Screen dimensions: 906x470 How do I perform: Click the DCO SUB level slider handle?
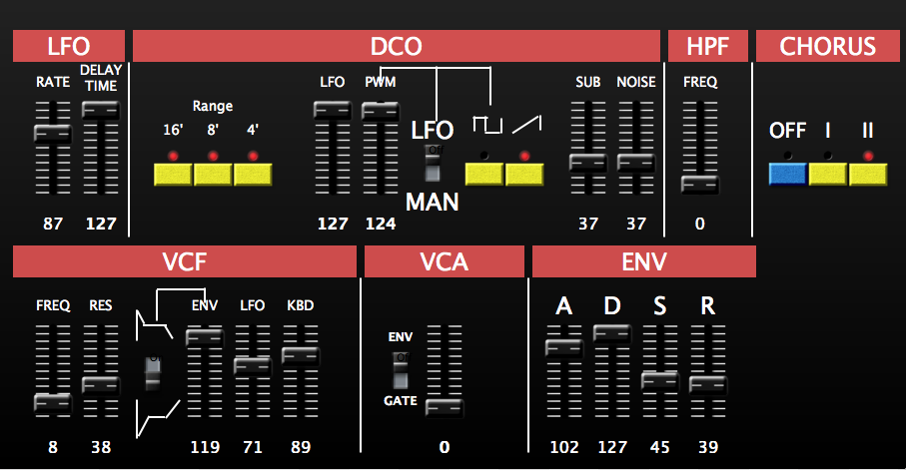587,162
